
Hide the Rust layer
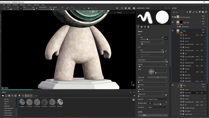[x=173, y=85]
